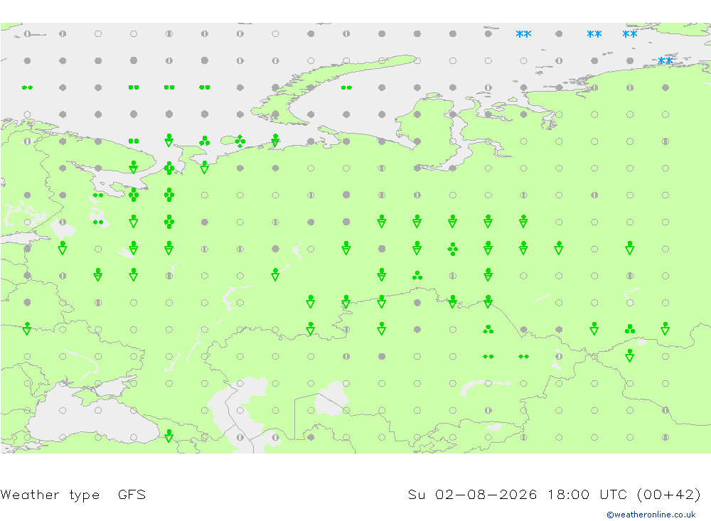Select the "Su 02-08-2026 18:00 UTC (00+42)" timestamp
The height and width of the screenshot is (521, 711).
(554, 494)
